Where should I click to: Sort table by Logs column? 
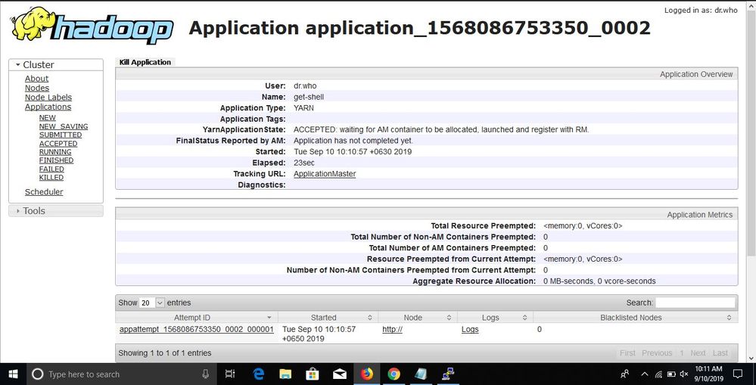pos(495,318)
